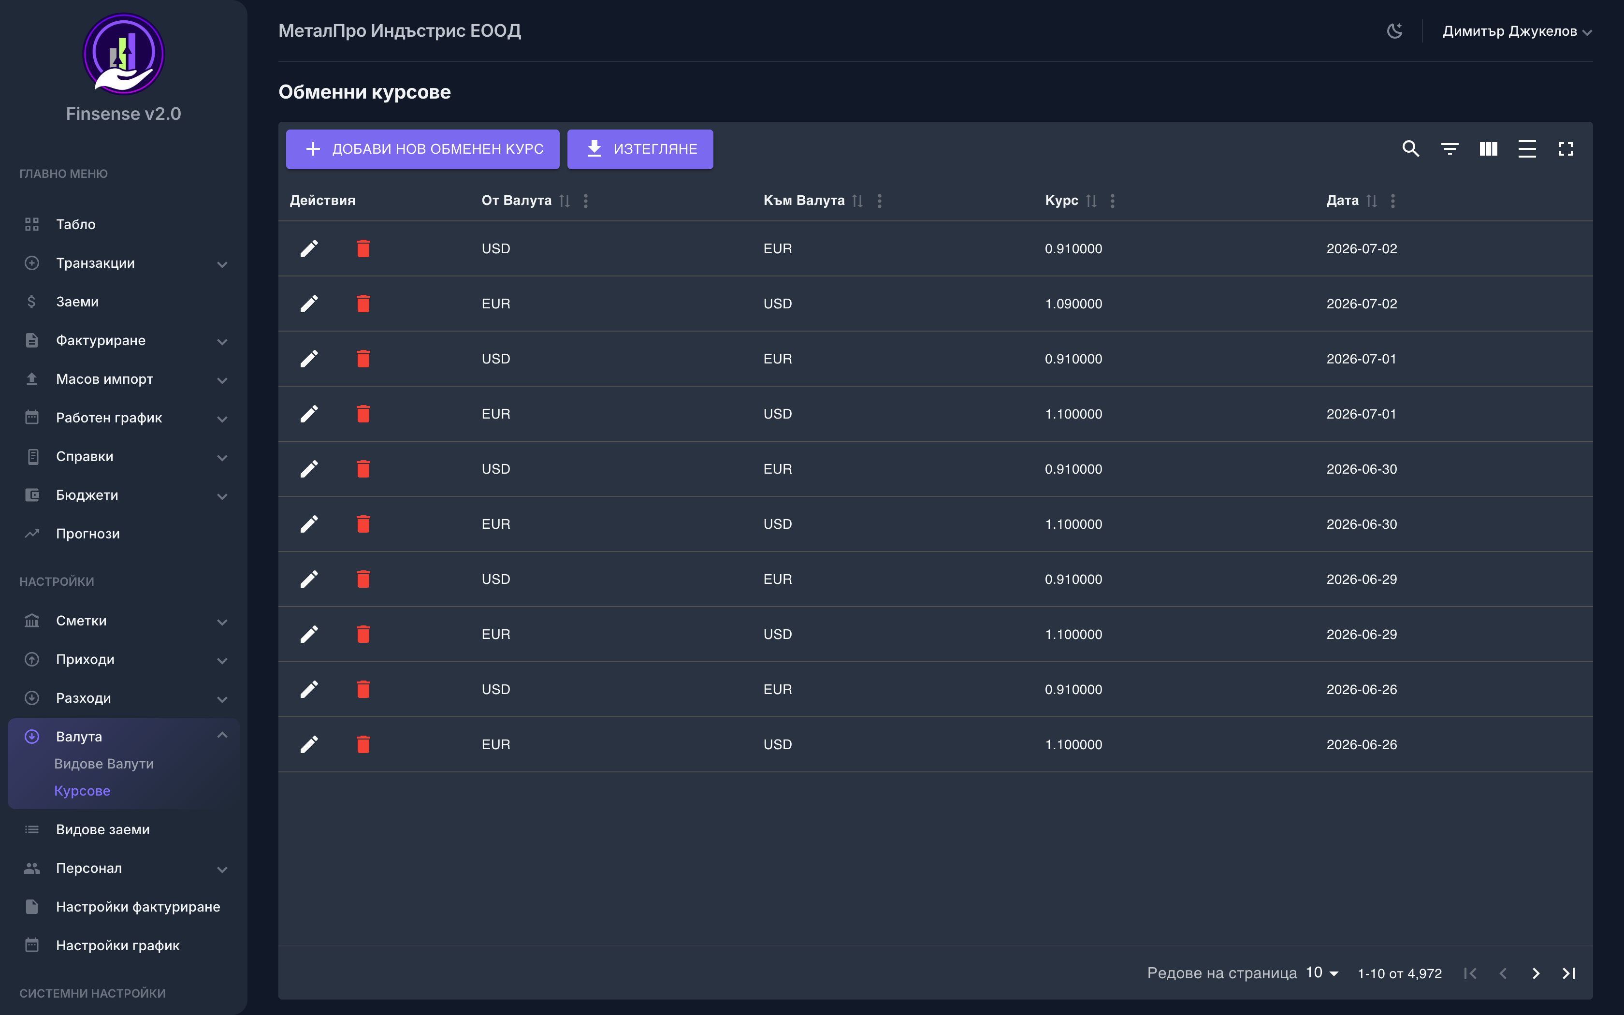Click Изтегляне download button
Viewport: 1624px width, 1015px height.
pos(640,149)
